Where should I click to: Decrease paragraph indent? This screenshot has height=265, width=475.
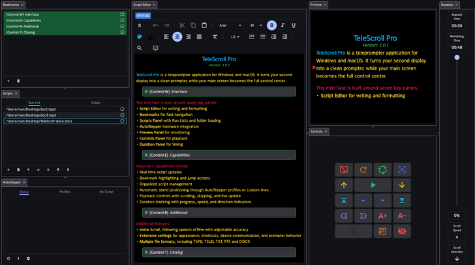pos(284,37)
